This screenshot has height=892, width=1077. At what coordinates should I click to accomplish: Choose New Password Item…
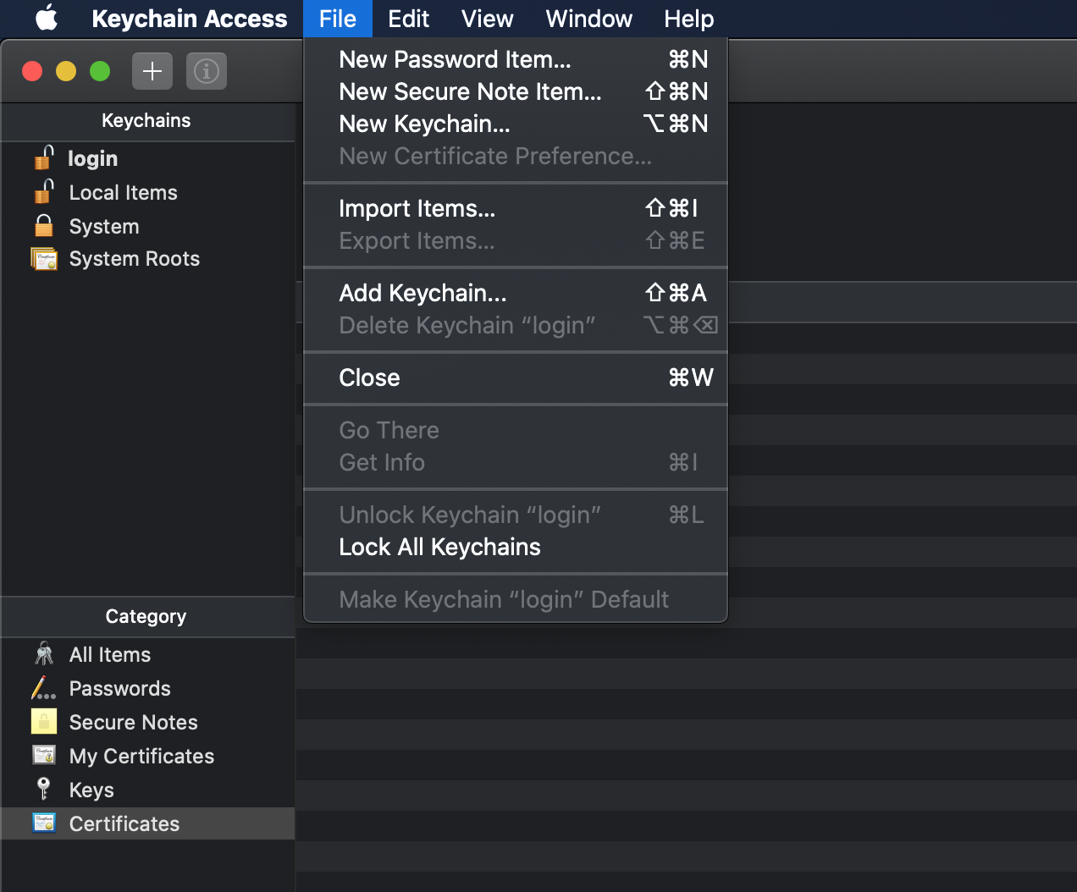click(516, 59)
